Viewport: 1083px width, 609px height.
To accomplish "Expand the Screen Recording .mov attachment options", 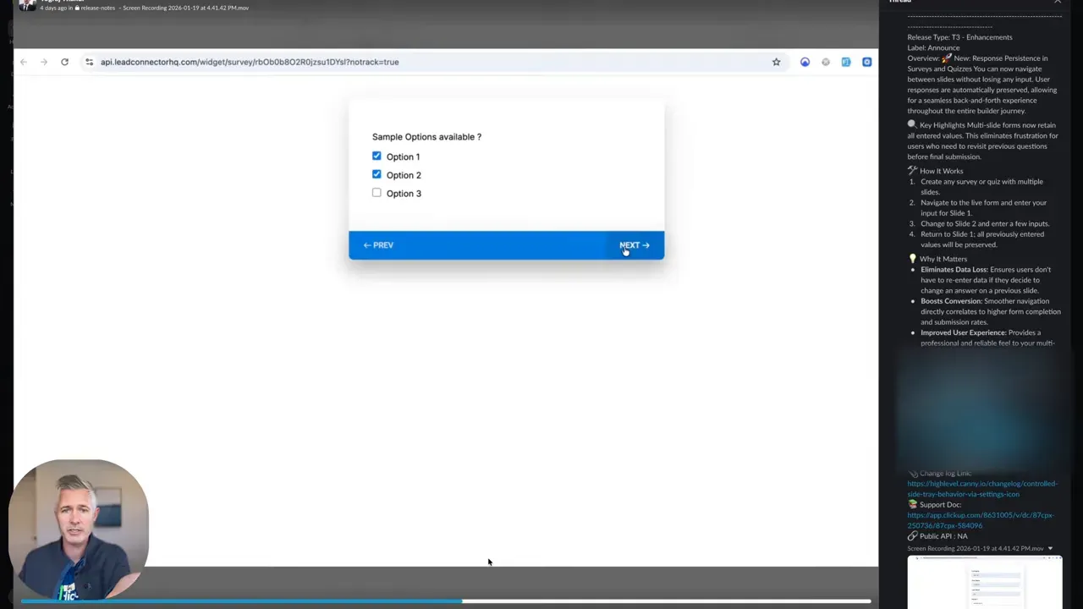I will tap(1050, 548).
